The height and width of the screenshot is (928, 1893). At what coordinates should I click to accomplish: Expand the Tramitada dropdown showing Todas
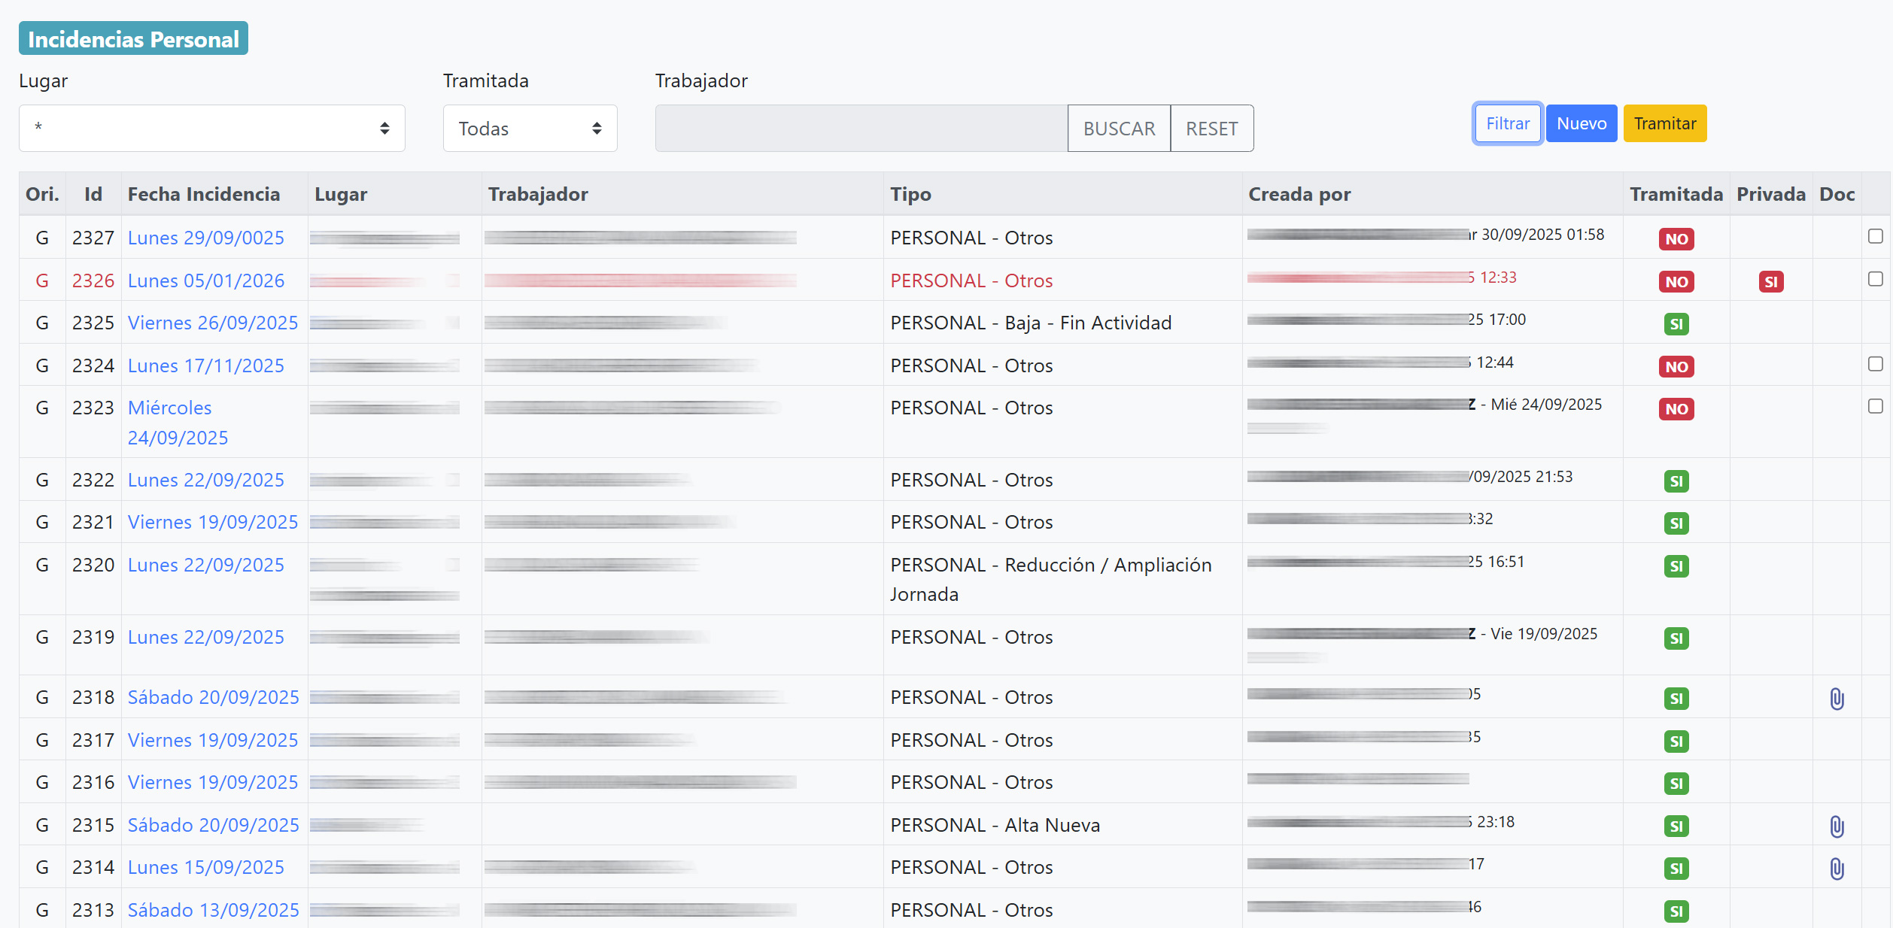pyautogui.click(x=530, y=129)
